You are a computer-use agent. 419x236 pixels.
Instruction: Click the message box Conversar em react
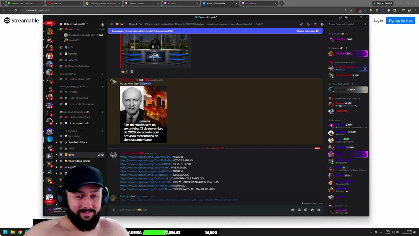pyautogui.click(x=203, y=210)
